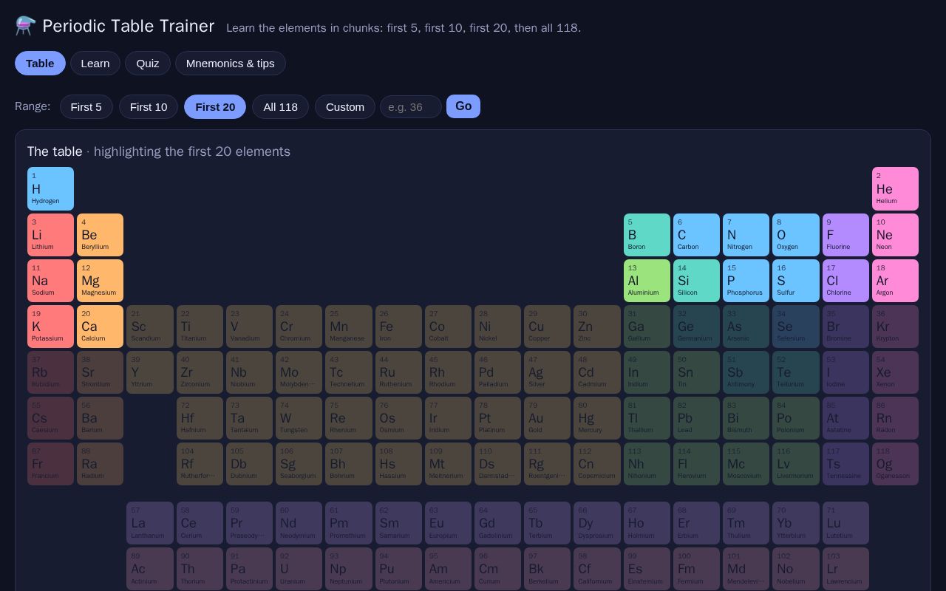
Task: Open the Learn tab
Action: 95,64
